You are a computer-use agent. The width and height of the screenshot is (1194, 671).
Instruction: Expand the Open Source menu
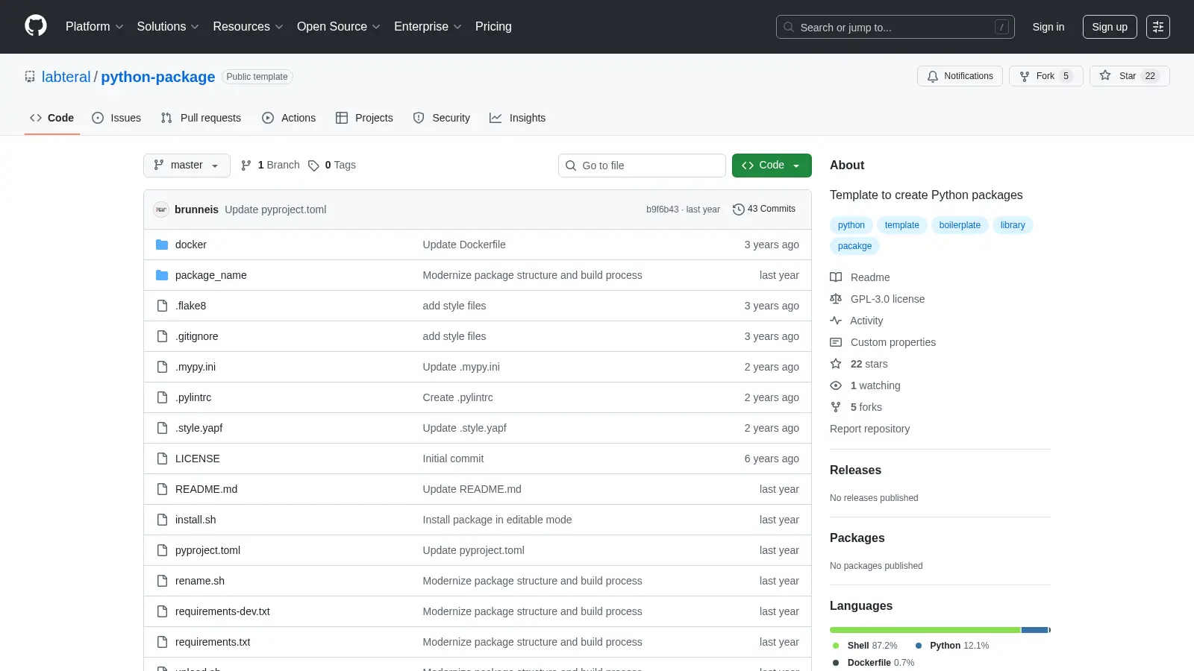(x=339, y=26)
